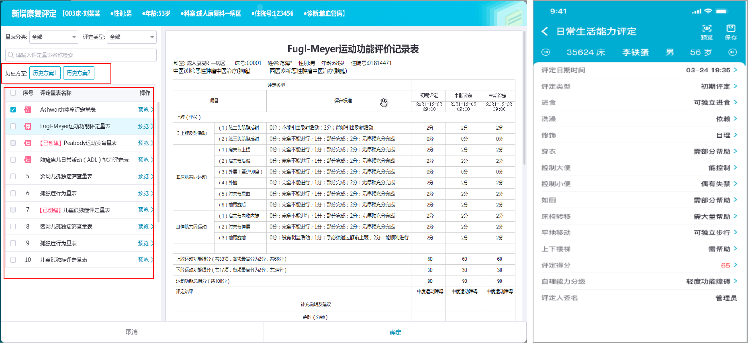Open the 评定得分 65 row
748x343 pixels.
click(639, 265)
